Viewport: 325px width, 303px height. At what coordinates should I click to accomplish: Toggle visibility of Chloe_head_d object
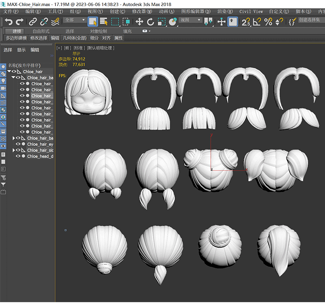point(18,156)
